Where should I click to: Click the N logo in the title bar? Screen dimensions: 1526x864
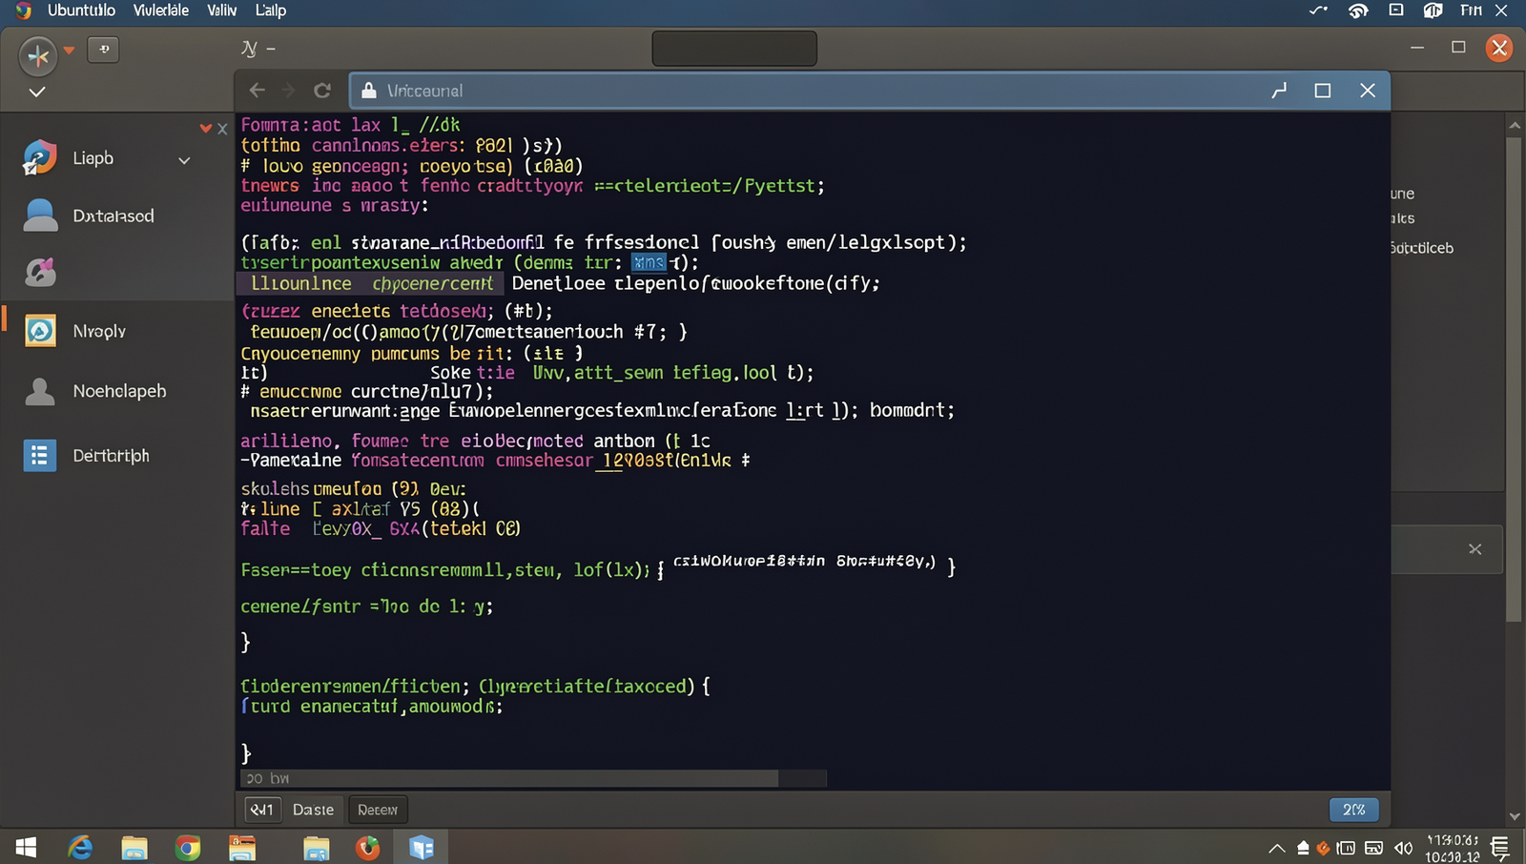pyautogui.click(x=250, y=49)
